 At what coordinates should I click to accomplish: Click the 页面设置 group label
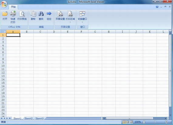pos(65,27)
